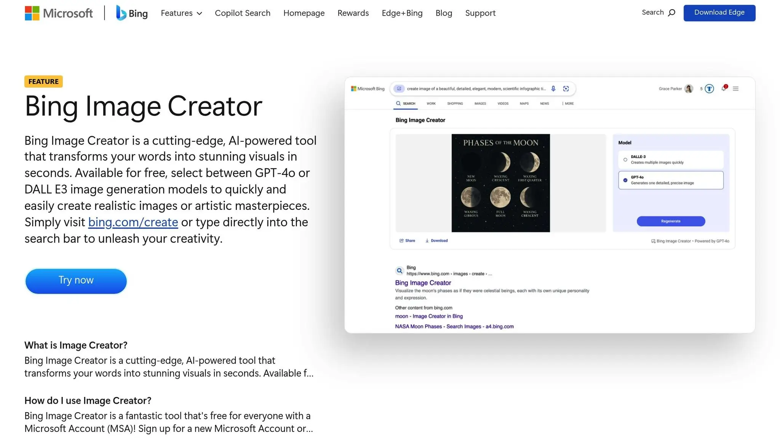Select the NEWS tab in preview

point(545,103)
